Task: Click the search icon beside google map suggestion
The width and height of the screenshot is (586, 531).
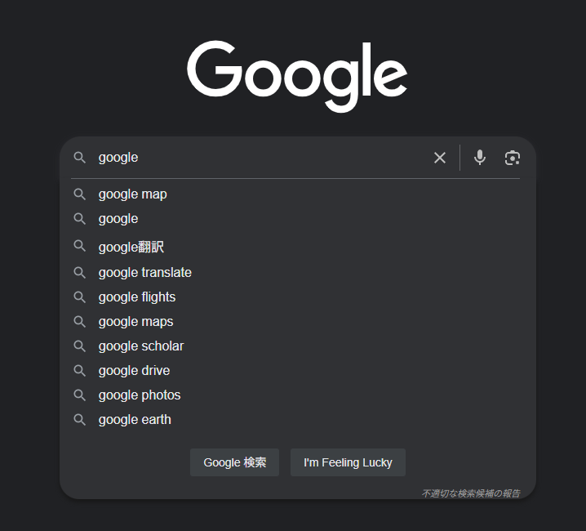Action: tap(80, 194)
